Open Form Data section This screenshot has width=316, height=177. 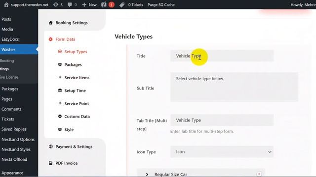(x=65, y=39)
